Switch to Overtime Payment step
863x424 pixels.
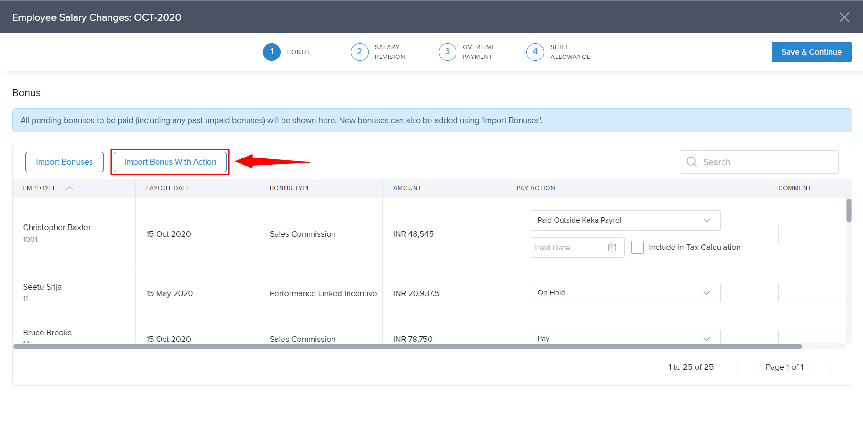coord(448,52)
